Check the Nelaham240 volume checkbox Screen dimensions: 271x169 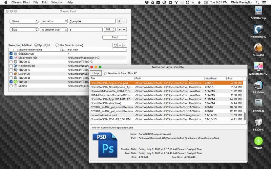(x=11, y=66)
